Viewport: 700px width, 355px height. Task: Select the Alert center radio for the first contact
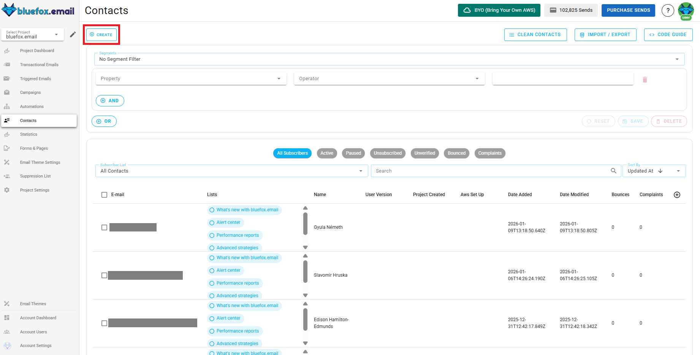pos(212,222)
